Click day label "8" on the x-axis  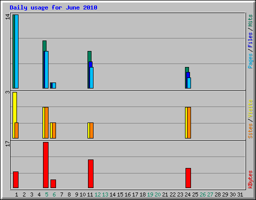tap(69, 194)
